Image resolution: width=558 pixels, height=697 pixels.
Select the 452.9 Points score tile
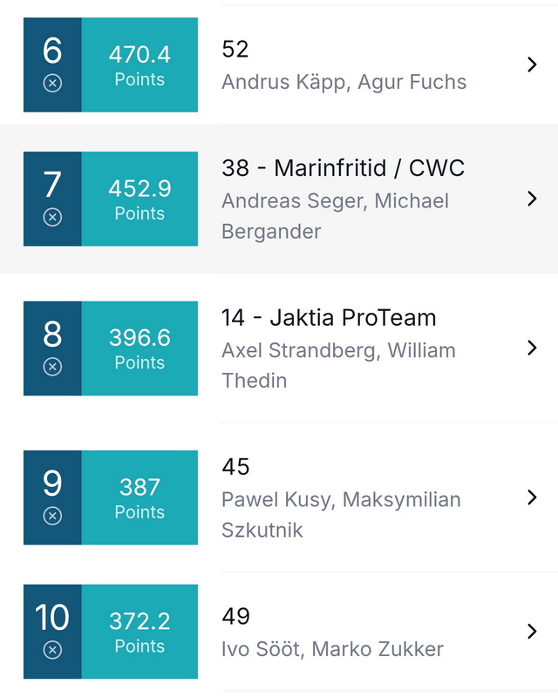click(139, 199)
